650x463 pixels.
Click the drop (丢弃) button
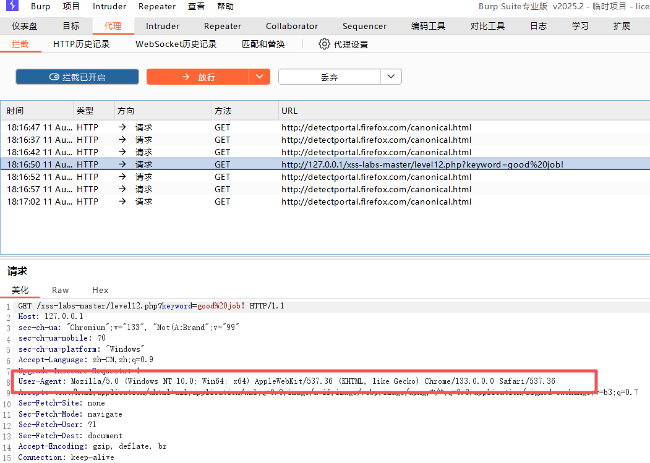[x=329, y=77]
